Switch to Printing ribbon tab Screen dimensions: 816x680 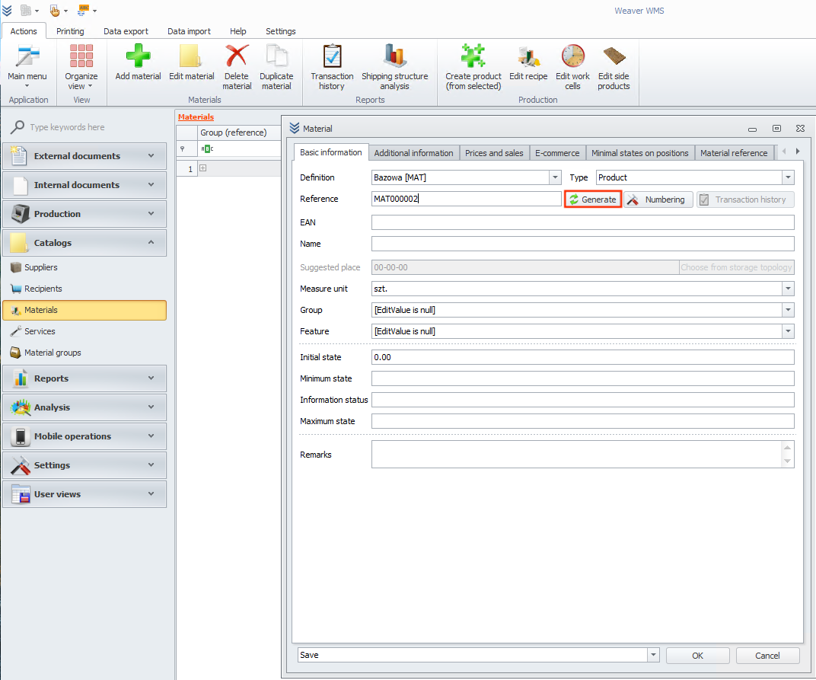pos(70,31)
